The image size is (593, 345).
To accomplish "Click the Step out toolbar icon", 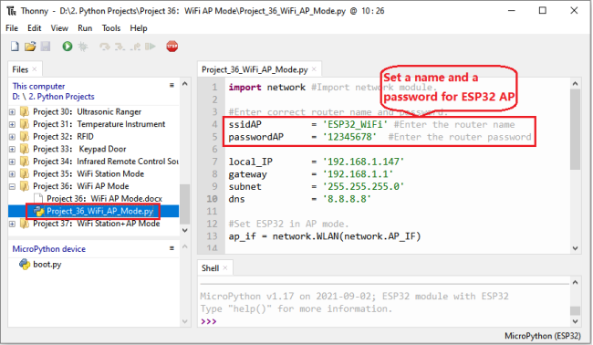I will (135, 47).
